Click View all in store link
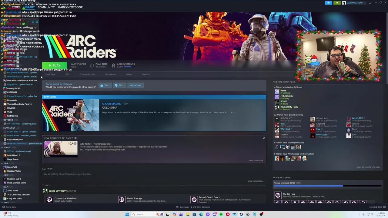This screenshot has height=218, width=388. tap(256, 160)
